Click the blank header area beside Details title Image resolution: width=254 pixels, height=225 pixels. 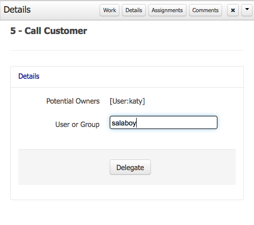pyautogui.click(x=65, y=10)
